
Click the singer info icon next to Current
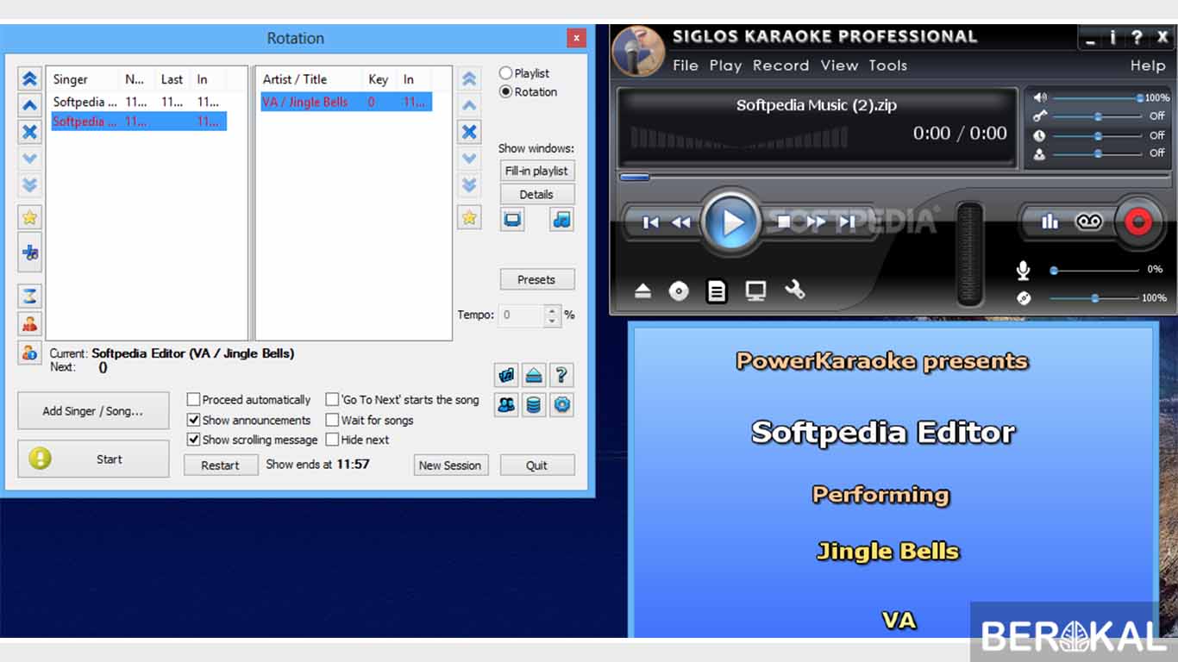pos(29,353)
